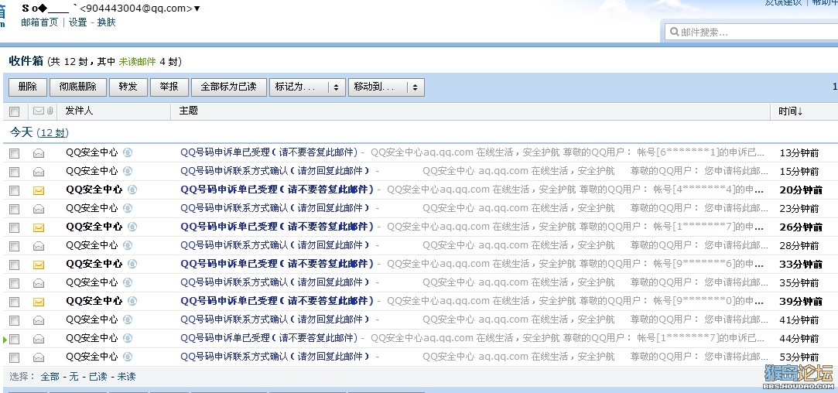
Task: Open the 44分钟前 申诉单已受理 email subject
Action: pyautogui.click(x=269, y=338)
